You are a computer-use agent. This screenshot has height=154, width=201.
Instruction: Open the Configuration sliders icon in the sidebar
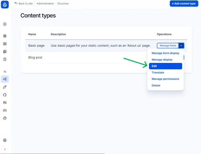pyautogui.click(x=5, y=102)
